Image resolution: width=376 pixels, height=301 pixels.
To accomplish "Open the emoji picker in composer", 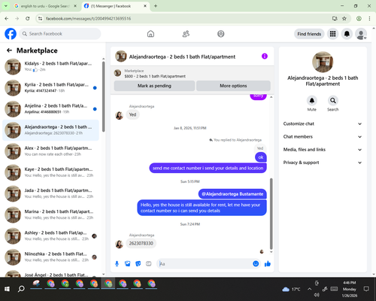I will (x=256, y=263).
